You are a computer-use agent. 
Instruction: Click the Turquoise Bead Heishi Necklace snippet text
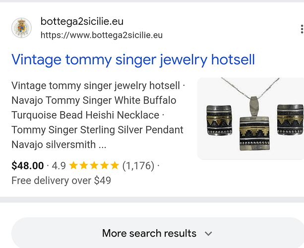pos(85,115)
